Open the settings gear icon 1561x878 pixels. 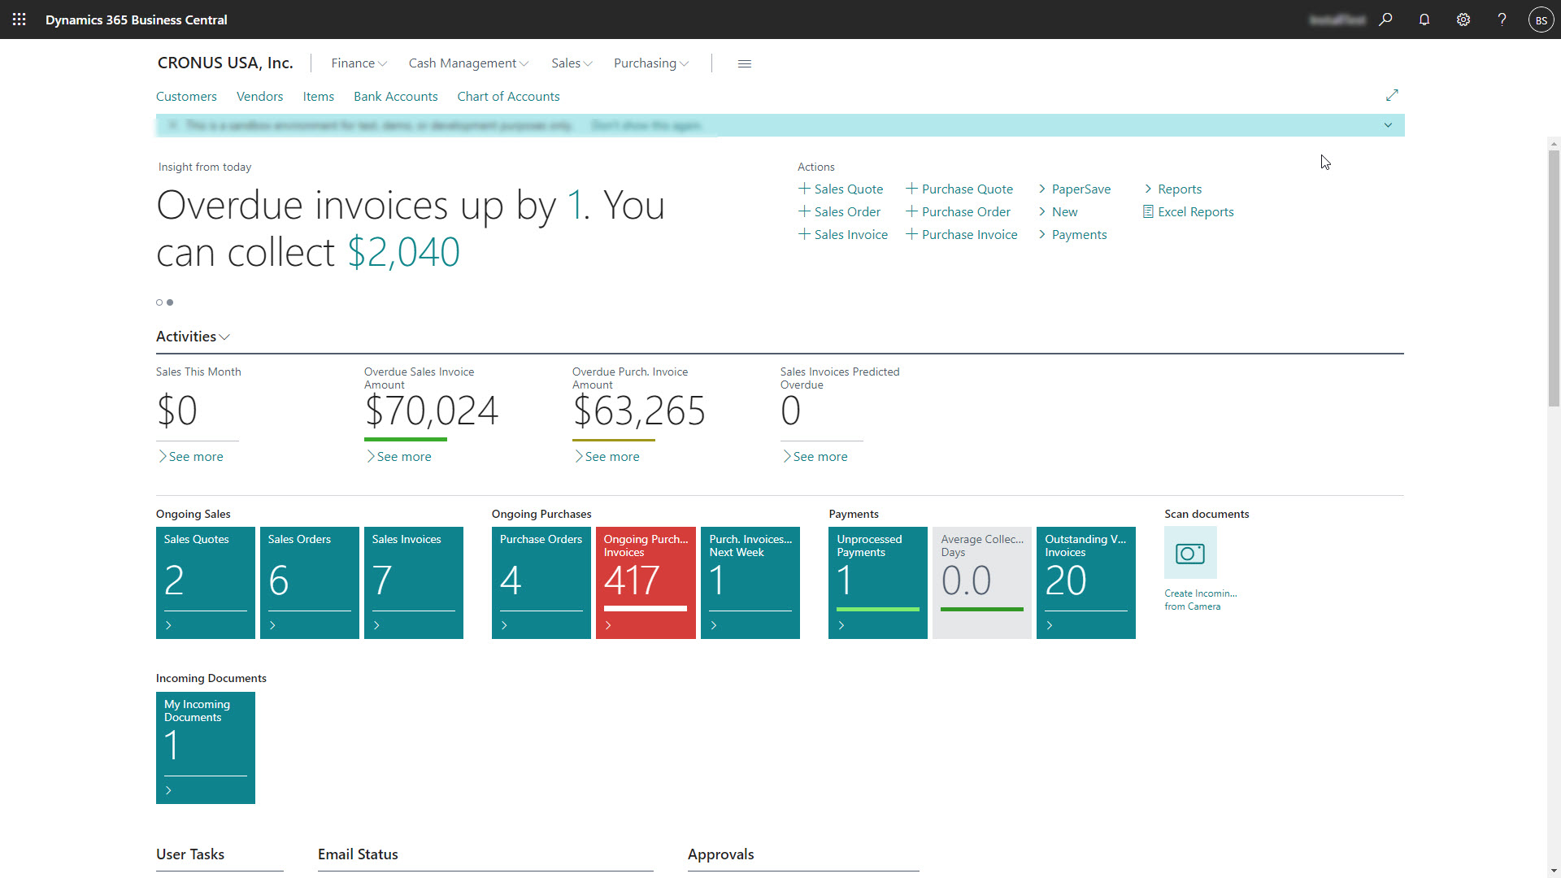pos(1463,20)
